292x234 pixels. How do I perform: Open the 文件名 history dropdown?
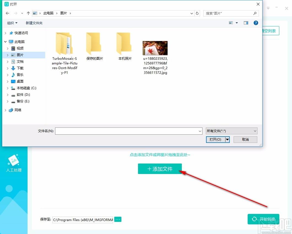tap(200, 131)
